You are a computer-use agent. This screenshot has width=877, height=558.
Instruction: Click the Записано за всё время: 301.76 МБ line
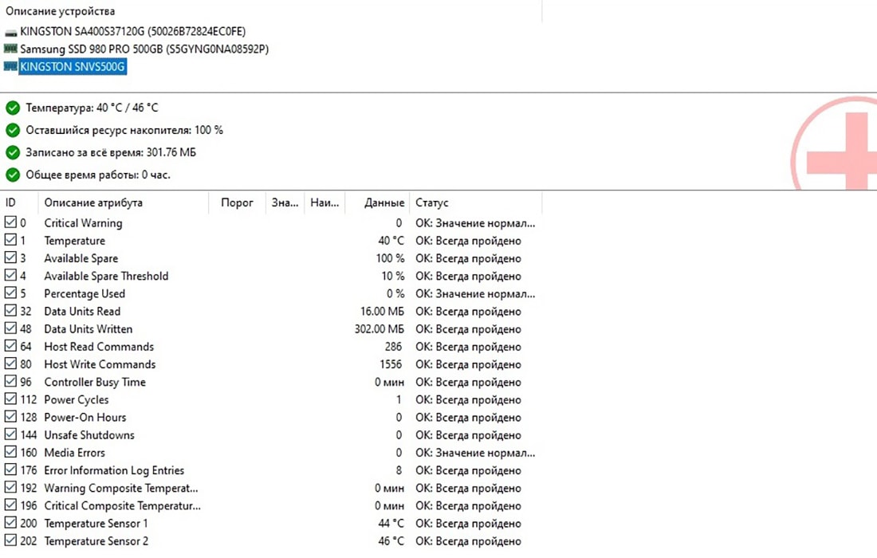111,152
